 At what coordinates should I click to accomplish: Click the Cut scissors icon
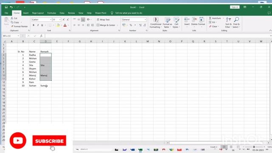(x=12, y=18)
